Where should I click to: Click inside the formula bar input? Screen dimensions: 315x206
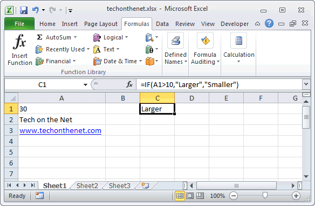(219, 84)
